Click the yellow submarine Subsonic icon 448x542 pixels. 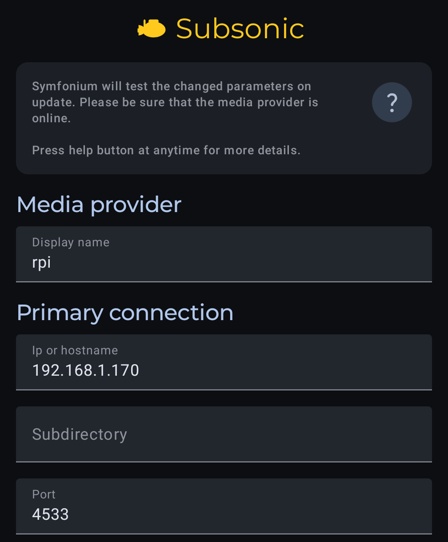[152, 28]
